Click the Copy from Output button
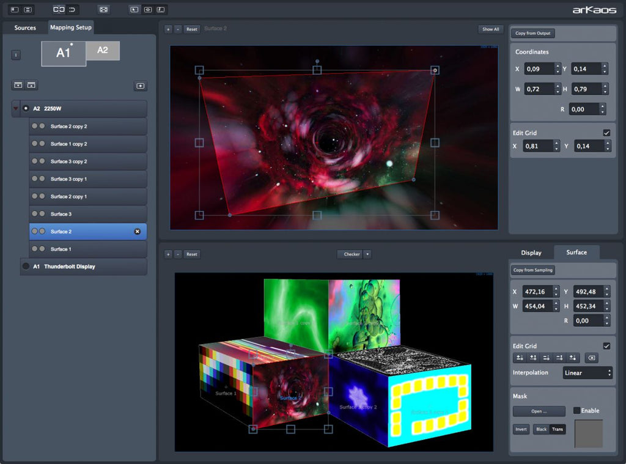This screenshot has height=464, width=626. tap(532, 34)
